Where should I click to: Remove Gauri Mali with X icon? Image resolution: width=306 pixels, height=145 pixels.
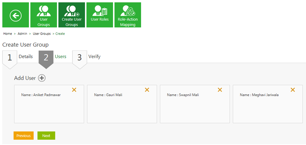pyautogui.click(x=147, y=90)
